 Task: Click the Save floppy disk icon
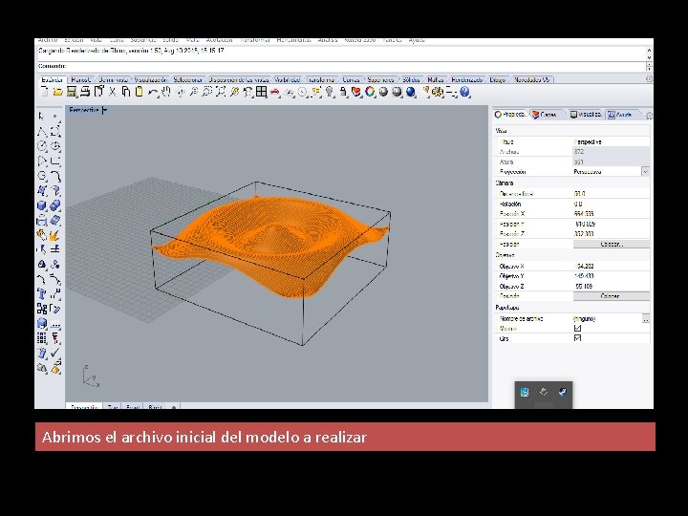[x=71, y=92]
